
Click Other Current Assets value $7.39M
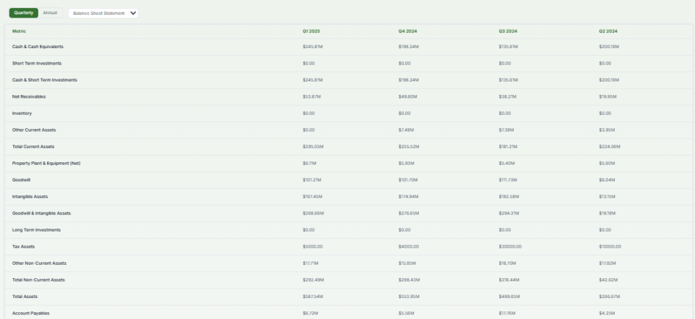click(x=506, y=130)
